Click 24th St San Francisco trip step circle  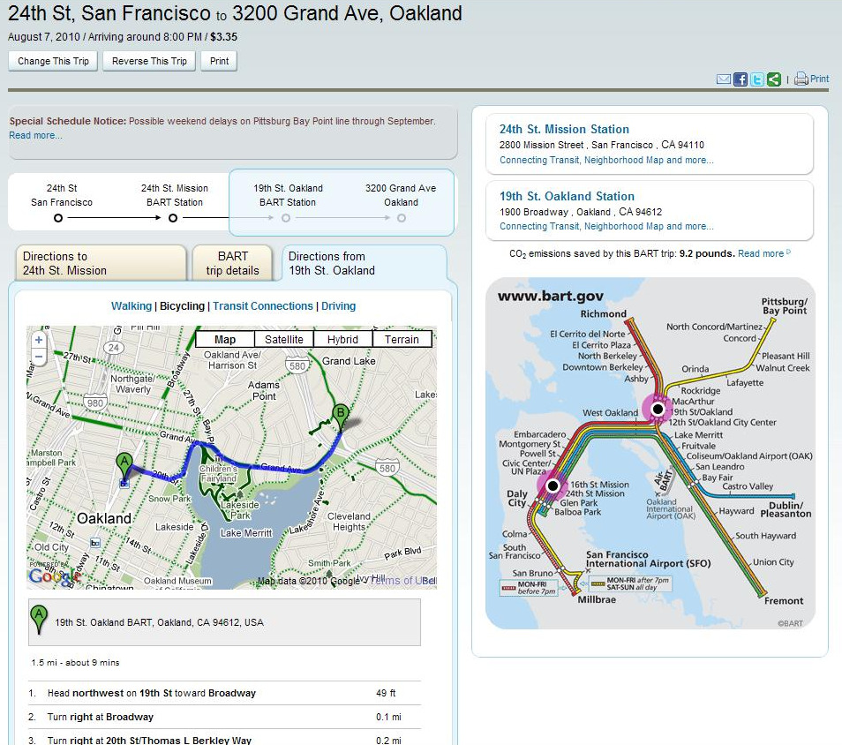pos(58,218)
